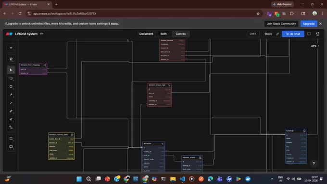Click the browser address bar URL
Viewport: 327px width, 184px height.
[65, 13]
